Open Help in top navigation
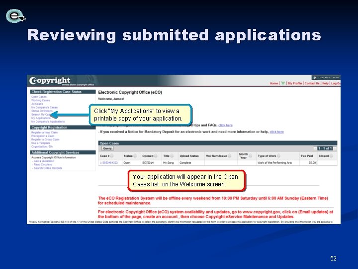The height and width of the screenshot is (269, 358). (325, 83)
